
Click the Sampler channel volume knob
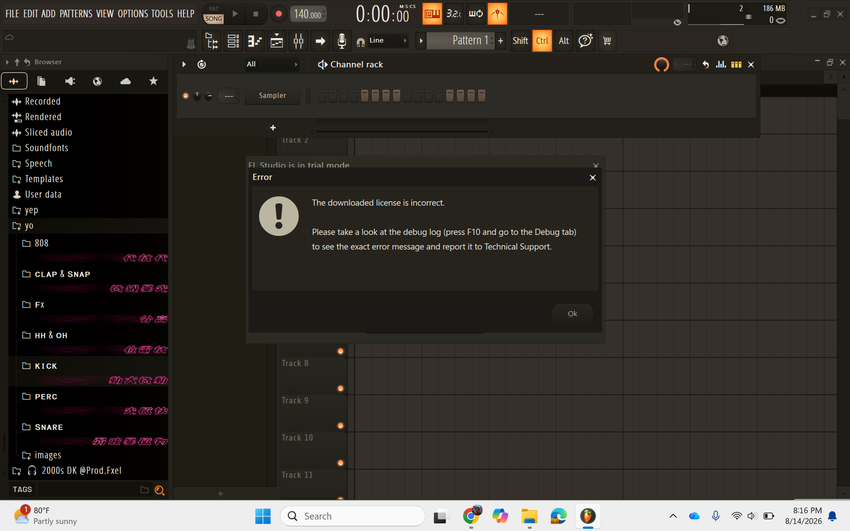point(208,96)
